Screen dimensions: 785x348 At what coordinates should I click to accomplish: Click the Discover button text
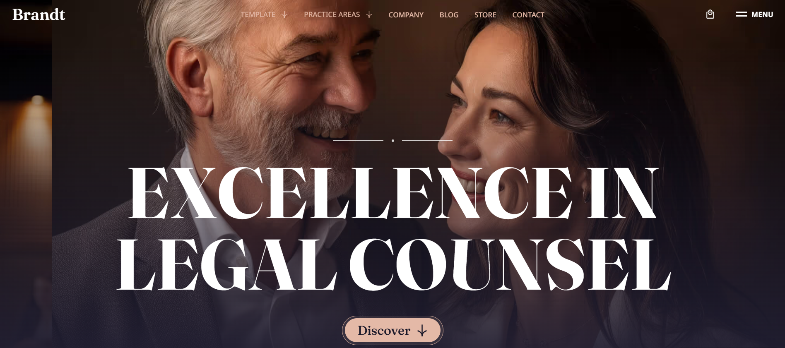click(x=384, y=330)
